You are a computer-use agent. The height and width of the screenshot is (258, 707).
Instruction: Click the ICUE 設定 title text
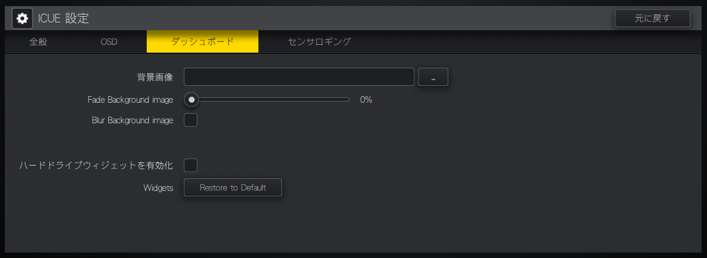point(63,19)
